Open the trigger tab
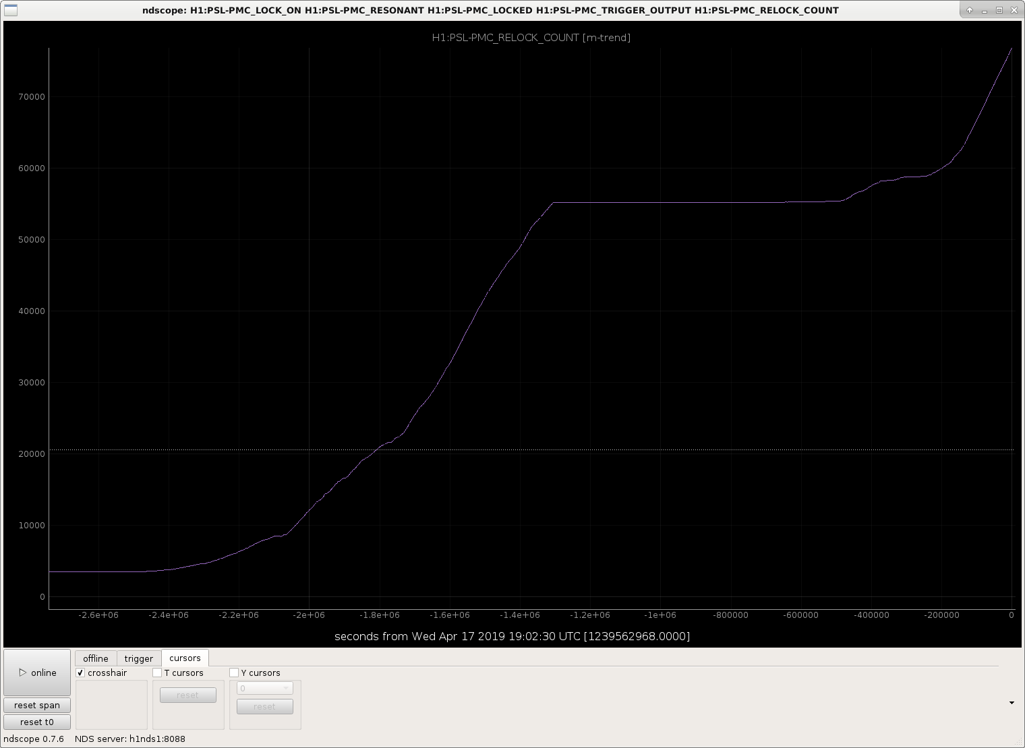Image resolution: width=1025 pixels, height=748 pixels. pos(139,658)
